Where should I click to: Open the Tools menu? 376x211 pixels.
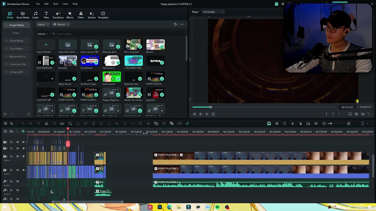[x=56, y=4]
